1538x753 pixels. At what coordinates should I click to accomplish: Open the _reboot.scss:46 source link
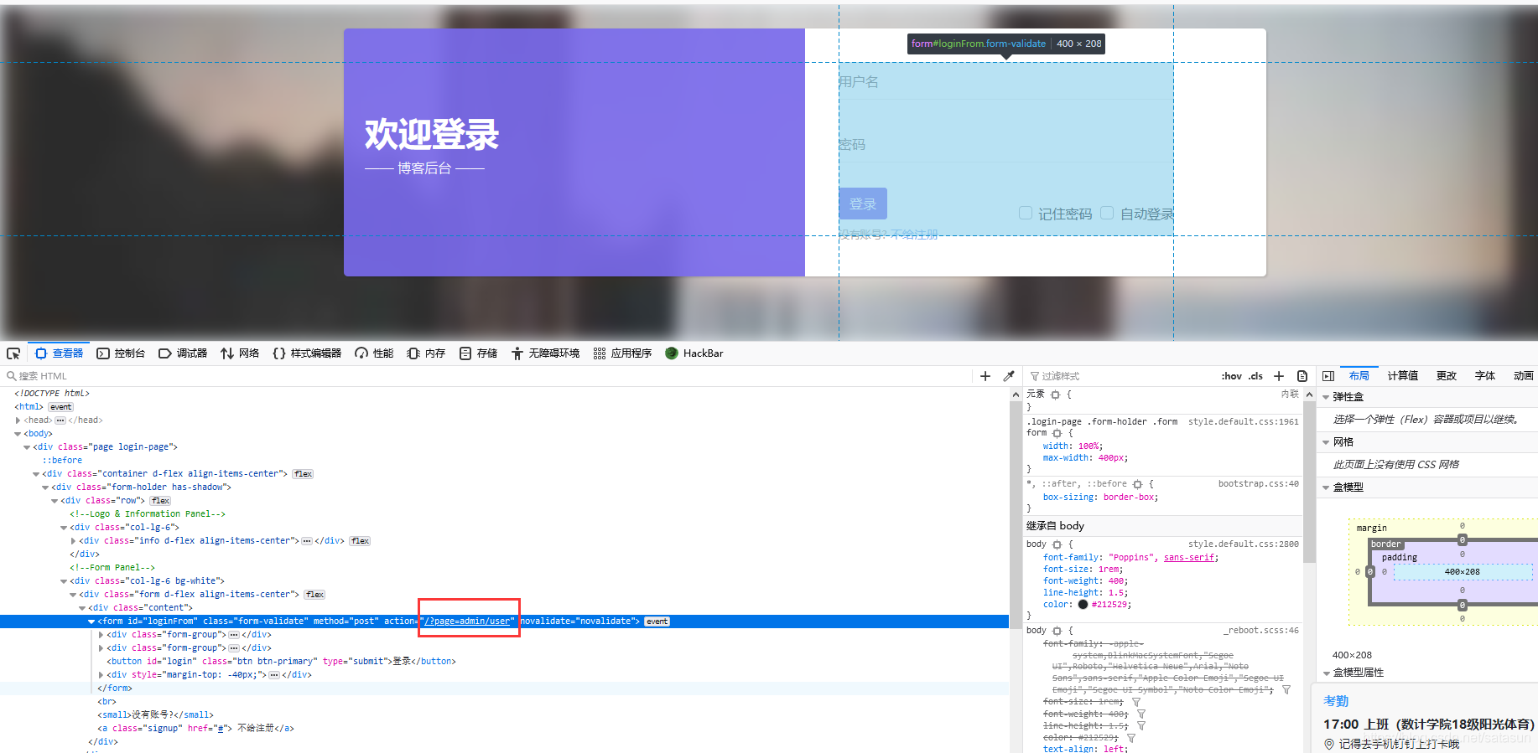pos(1260,631)
